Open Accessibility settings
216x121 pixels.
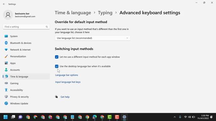[x=26, y=90]
